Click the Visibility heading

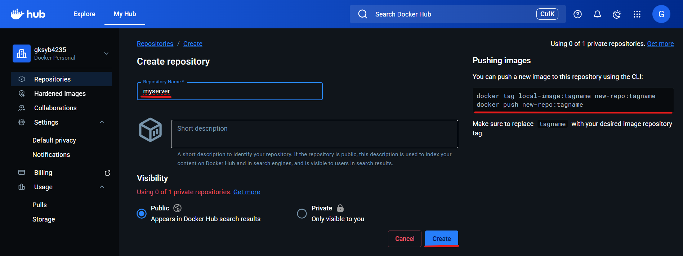[152, 178]
